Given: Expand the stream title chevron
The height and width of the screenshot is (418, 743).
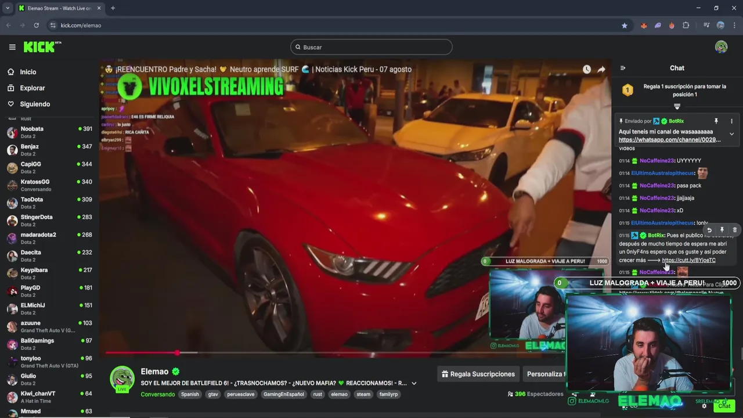Looking at the screenshot, I should pyautogui.click(x=414, y=383).
